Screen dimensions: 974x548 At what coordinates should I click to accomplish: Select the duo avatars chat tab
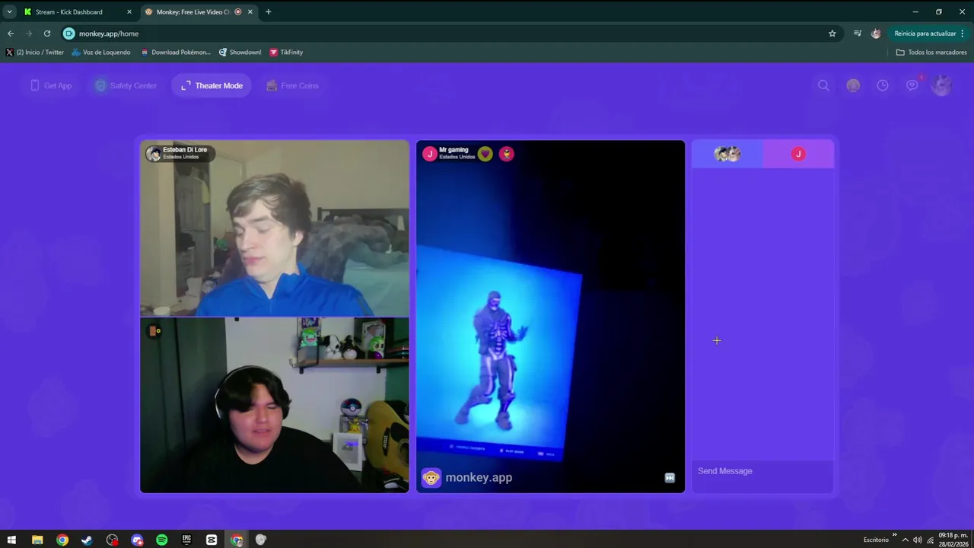pyautogui.click(x=727, y=154)
